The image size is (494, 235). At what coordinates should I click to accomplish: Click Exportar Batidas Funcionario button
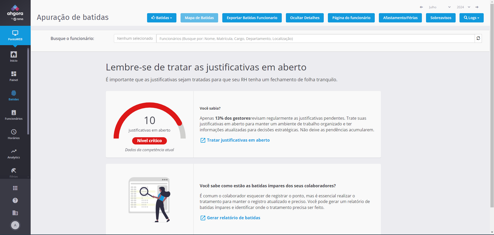point(252,18)
